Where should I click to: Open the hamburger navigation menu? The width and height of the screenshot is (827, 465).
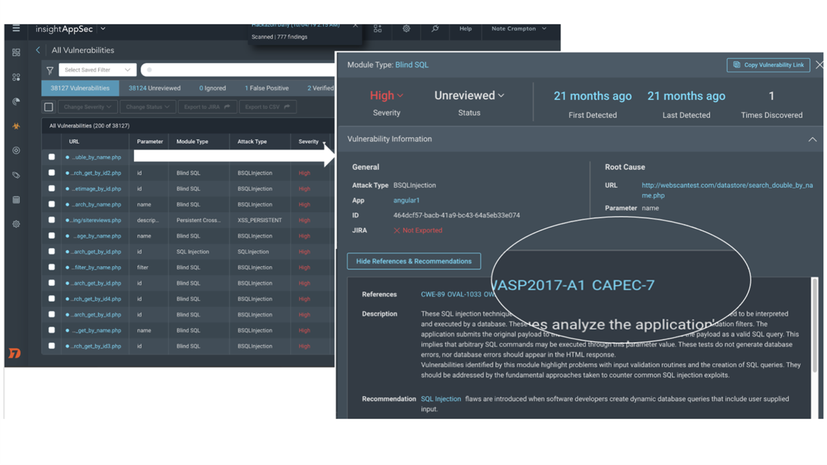(16, 28)
